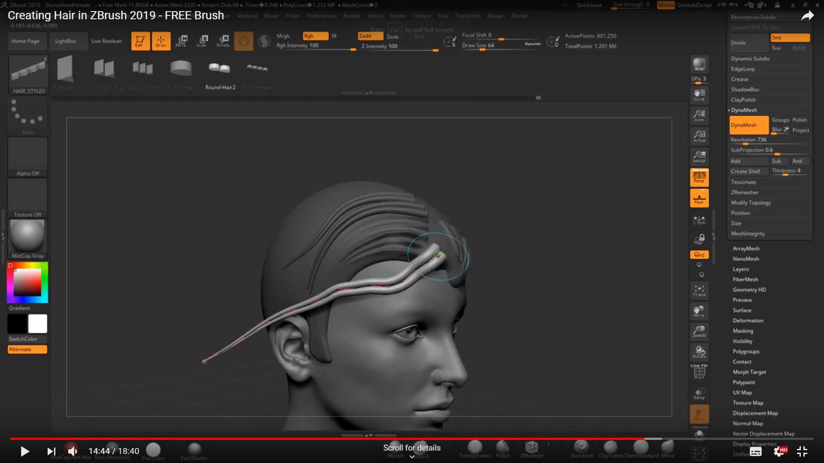Open the Zplugin menu
This screenshot has height=463, width=824.
click(x=496, y=16)
